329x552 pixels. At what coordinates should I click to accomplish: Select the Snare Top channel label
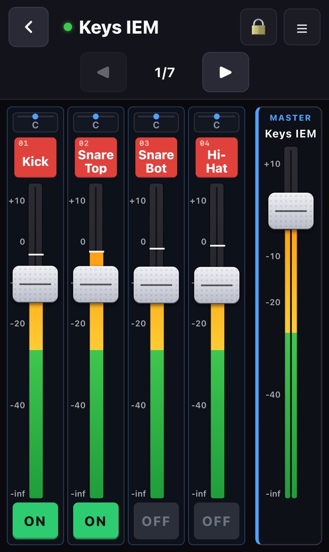(x=96, y=158)
